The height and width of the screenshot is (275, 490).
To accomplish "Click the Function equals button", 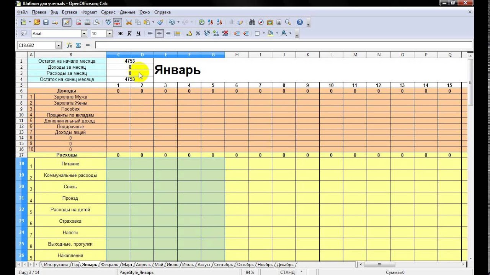I will coord(88,45).
